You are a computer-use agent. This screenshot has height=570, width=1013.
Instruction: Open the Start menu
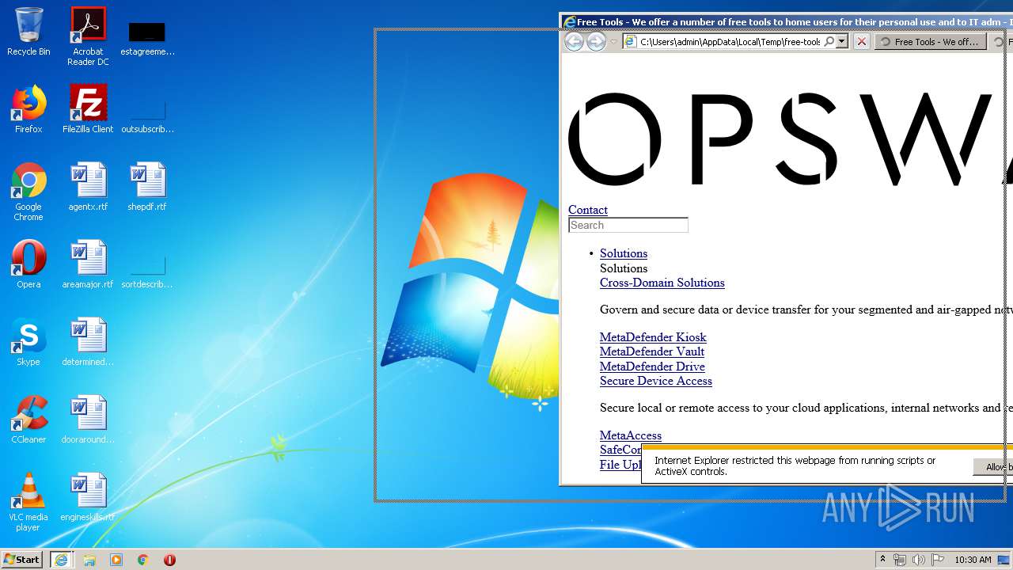coord(22,560)
